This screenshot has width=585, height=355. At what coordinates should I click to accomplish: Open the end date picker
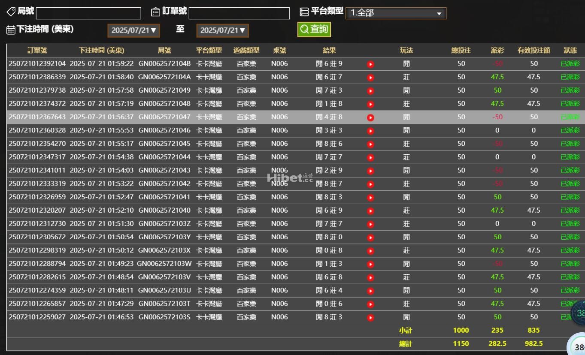point(222,30)
